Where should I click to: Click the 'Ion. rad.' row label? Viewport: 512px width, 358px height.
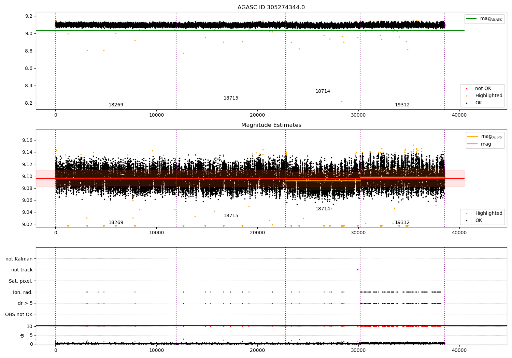(x=23, y=293)
